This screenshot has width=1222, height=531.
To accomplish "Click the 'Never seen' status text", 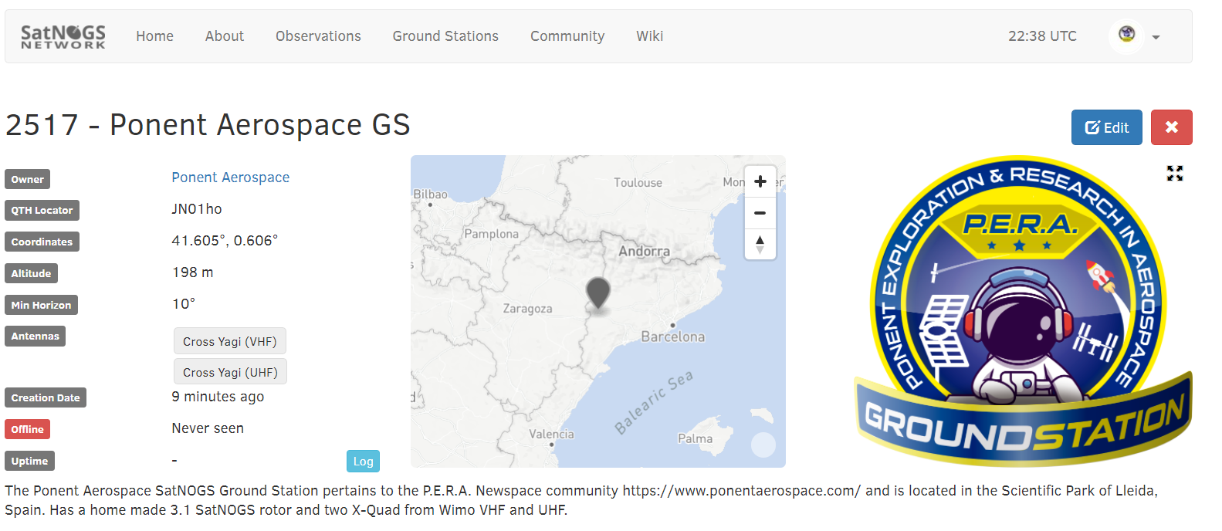I will [208, 428].
